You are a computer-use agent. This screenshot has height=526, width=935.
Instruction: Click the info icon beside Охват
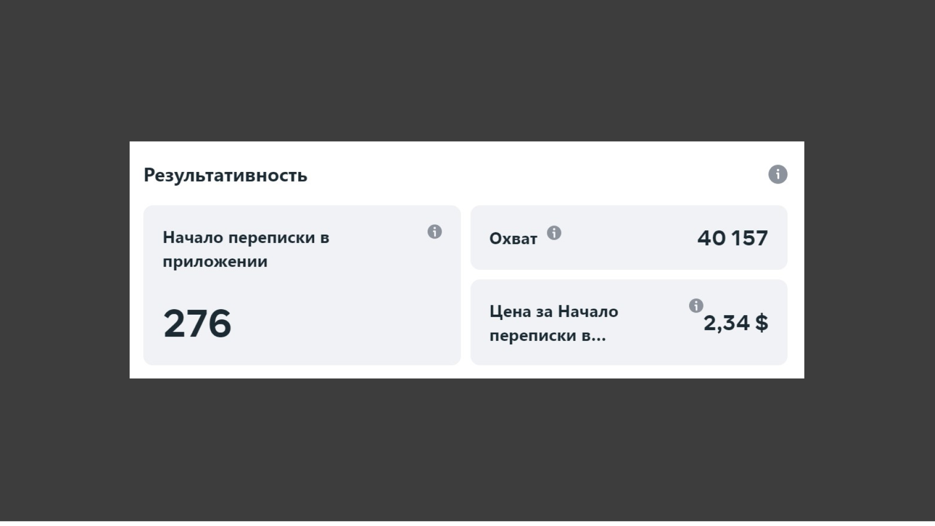point(554,233)
